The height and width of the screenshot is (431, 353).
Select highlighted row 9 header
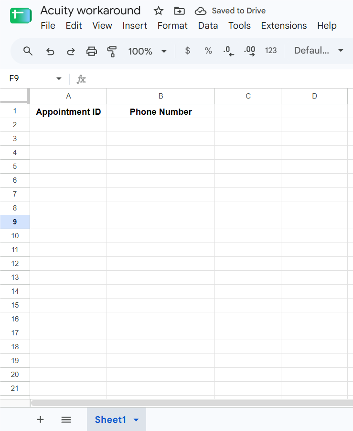point(15,222)
